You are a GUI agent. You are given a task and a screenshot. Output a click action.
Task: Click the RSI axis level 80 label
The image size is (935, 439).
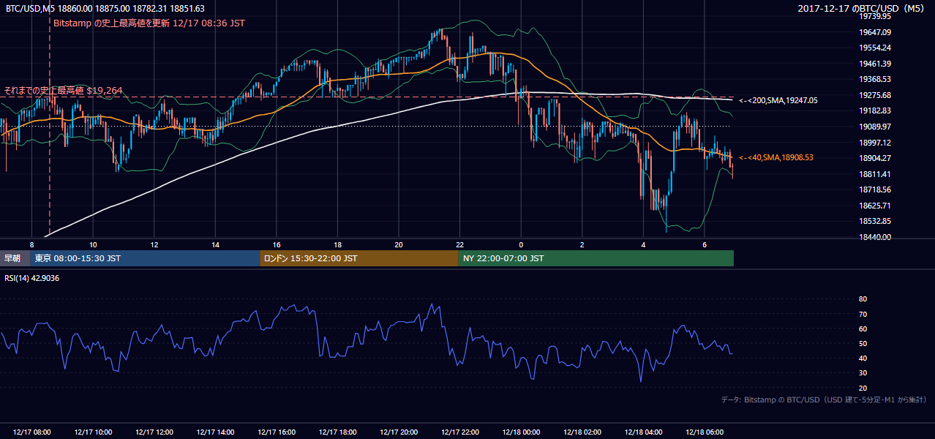(863, 299)
